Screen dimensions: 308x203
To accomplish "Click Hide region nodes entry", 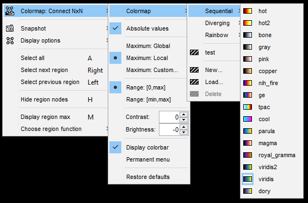I will tap(56, 99).
